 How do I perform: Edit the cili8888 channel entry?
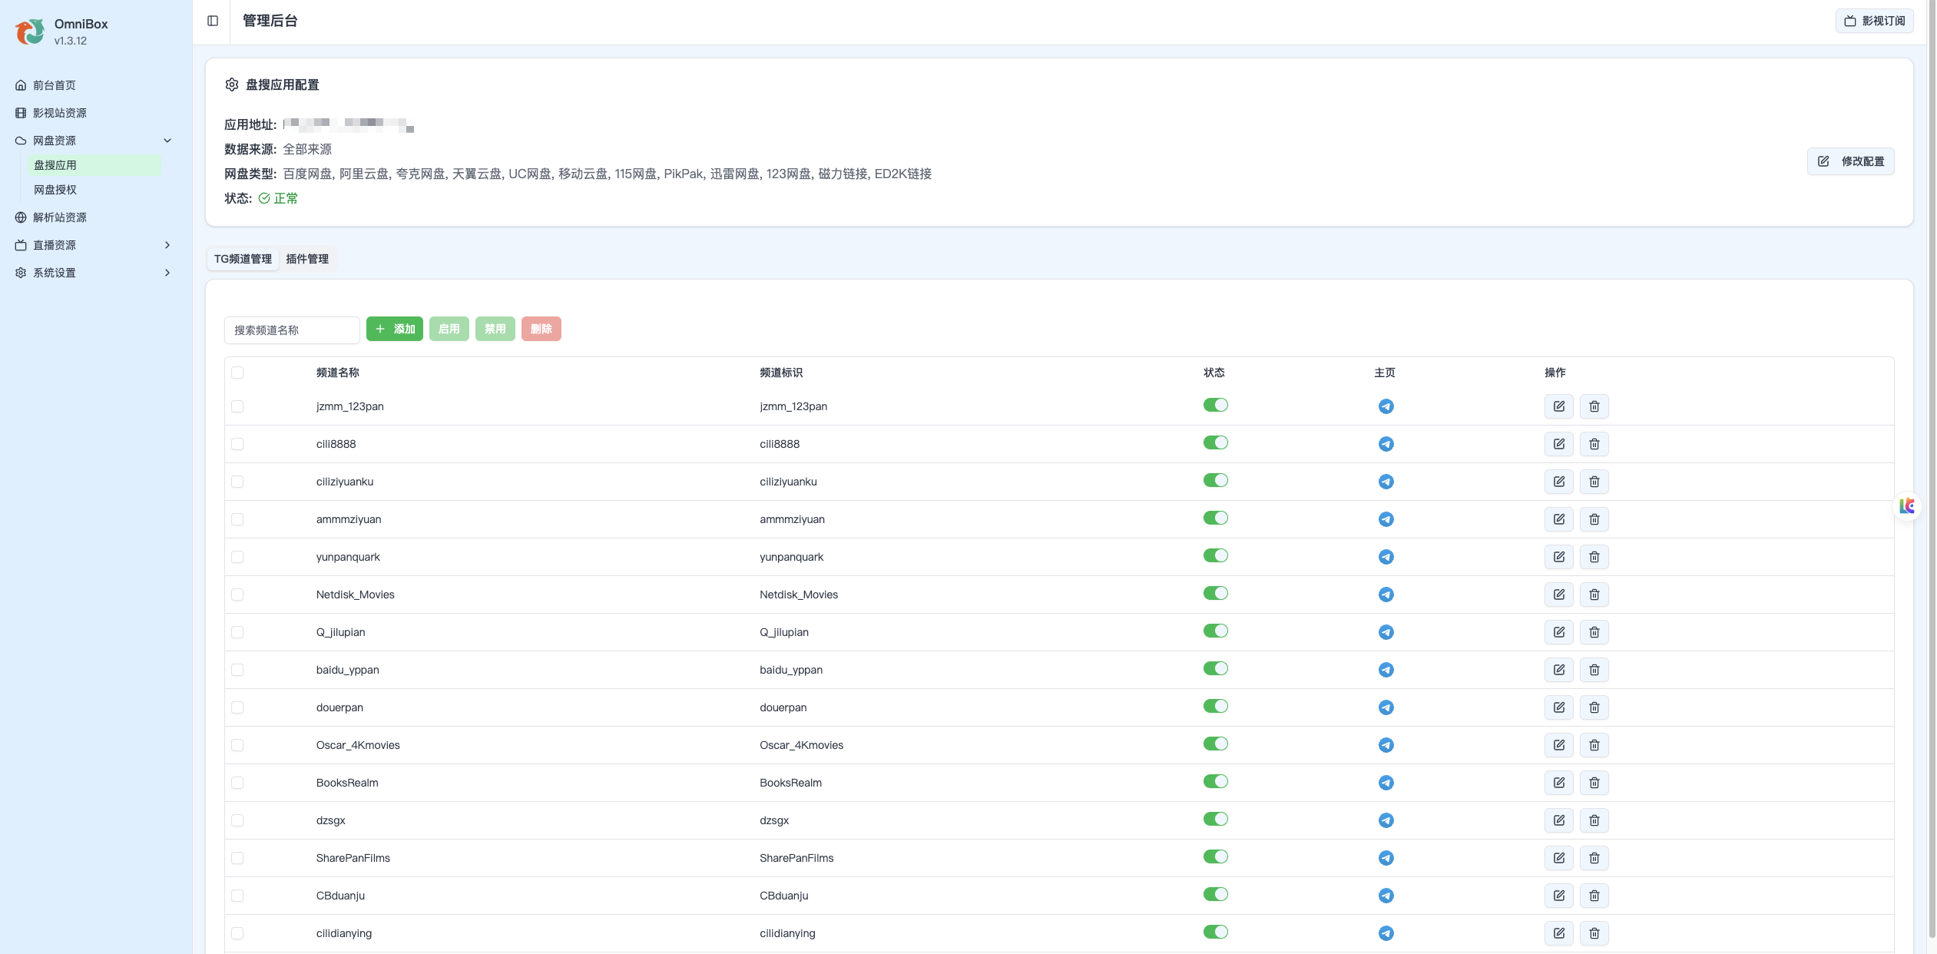click(x=1558, y=444)
